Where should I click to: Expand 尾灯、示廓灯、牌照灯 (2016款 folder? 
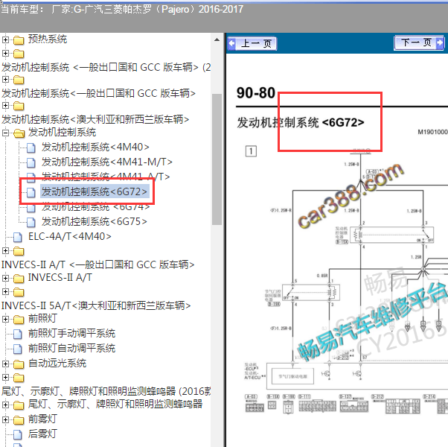pyautogui.click(x=5, y=378)
